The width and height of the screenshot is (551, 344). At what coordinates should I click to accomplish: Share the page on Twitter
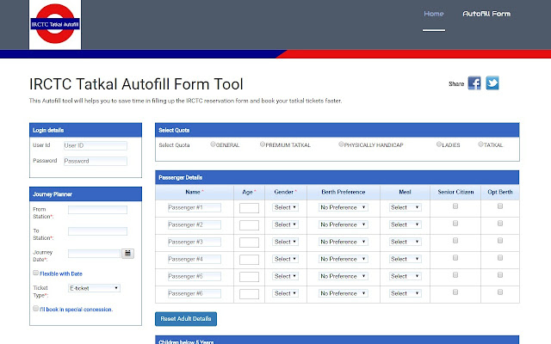(492, 83)
